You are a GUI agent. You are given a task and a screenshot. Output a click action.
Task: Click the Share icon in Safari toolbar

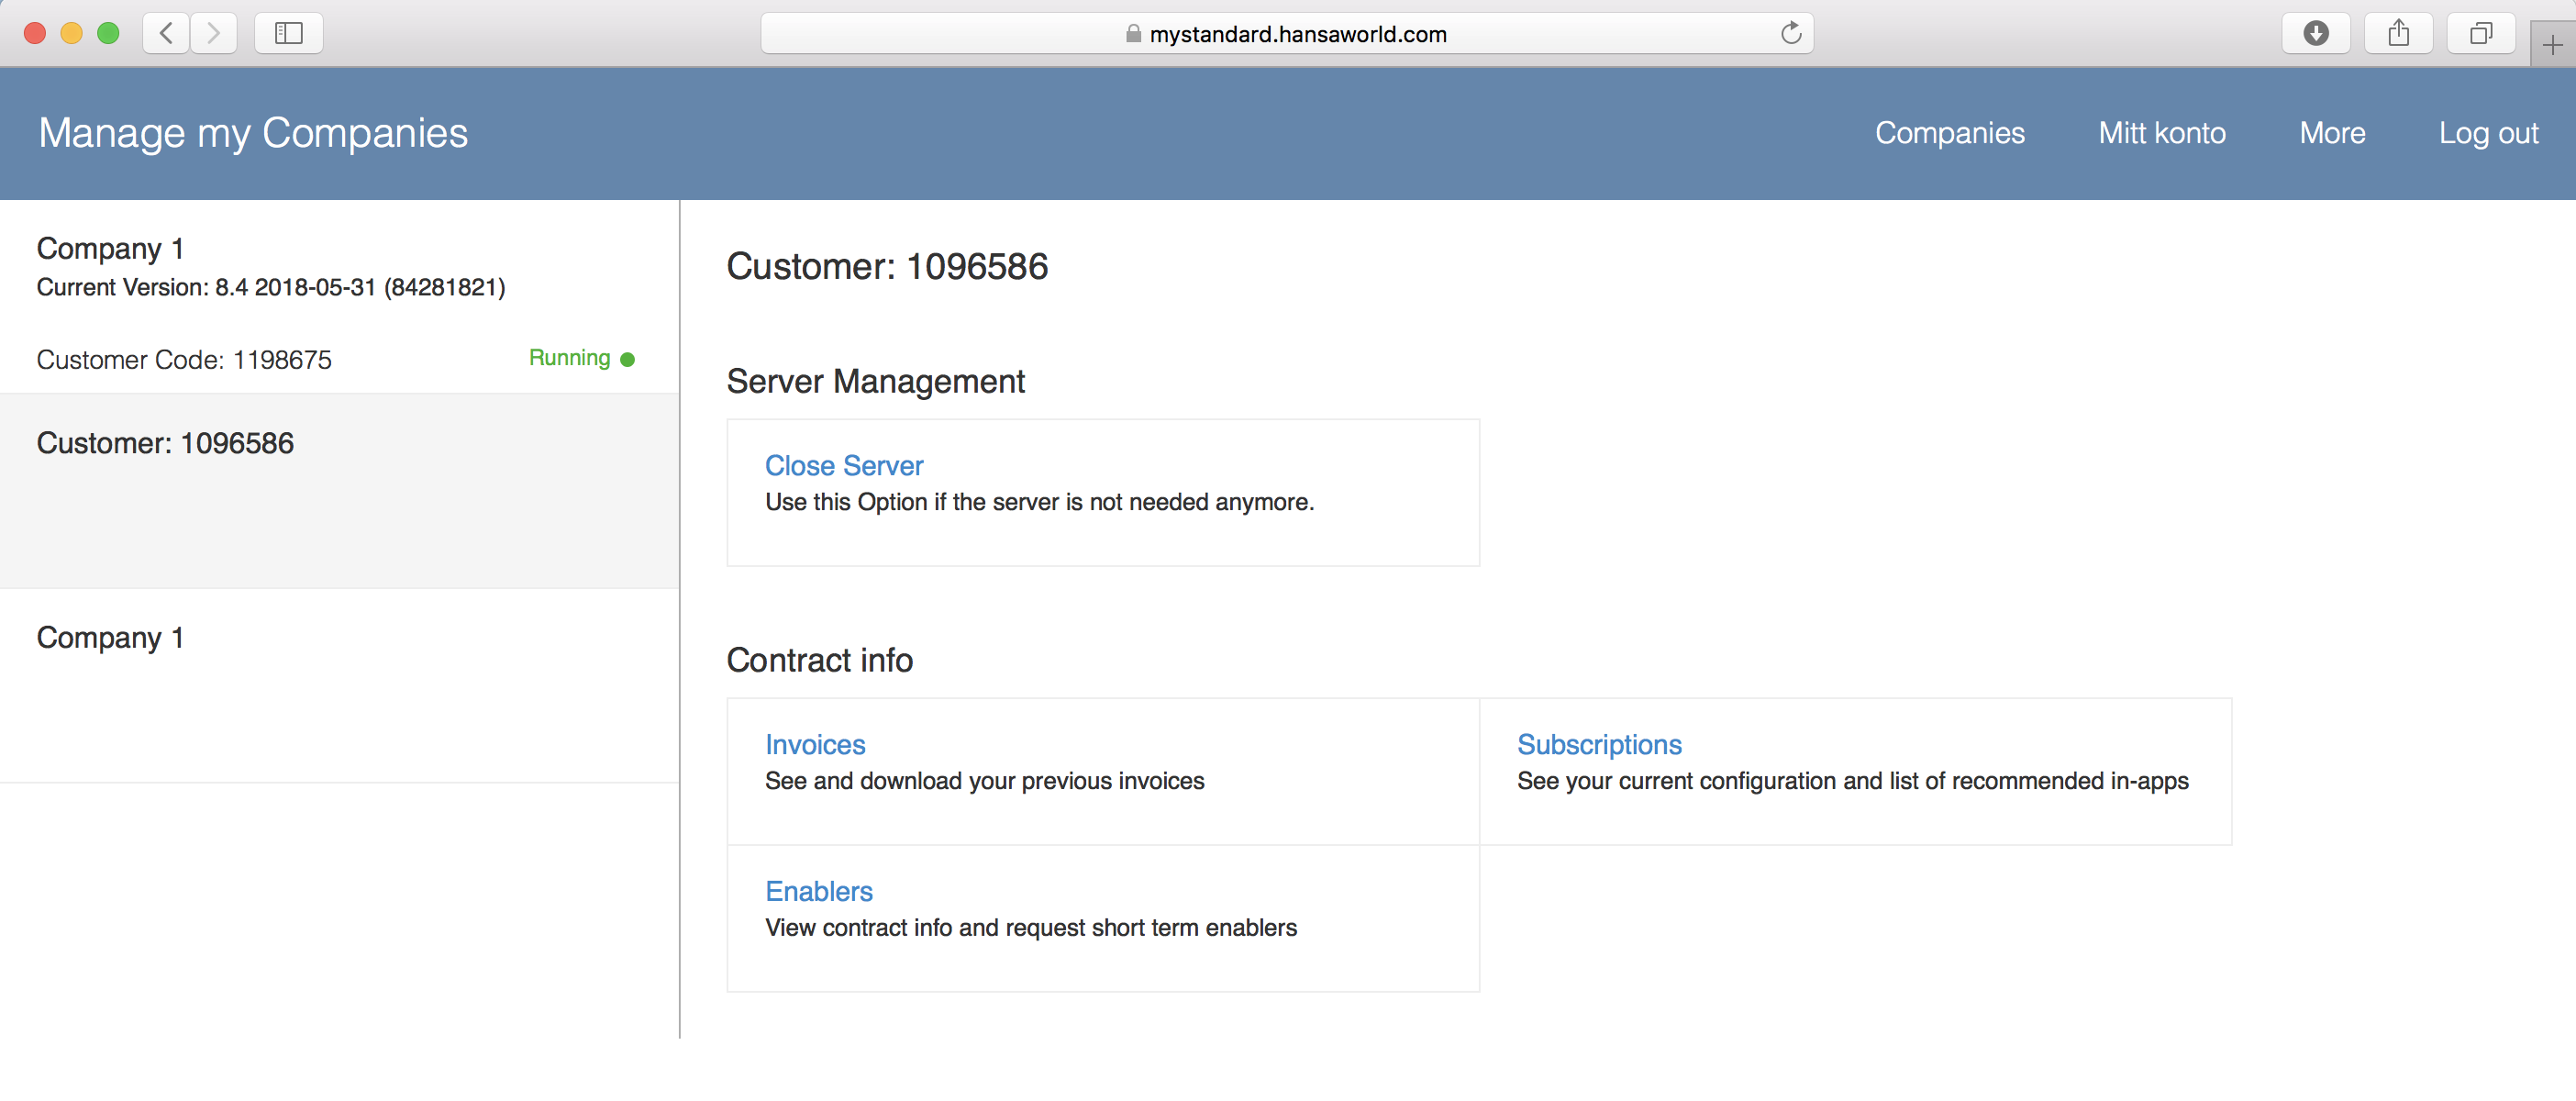2398,34
